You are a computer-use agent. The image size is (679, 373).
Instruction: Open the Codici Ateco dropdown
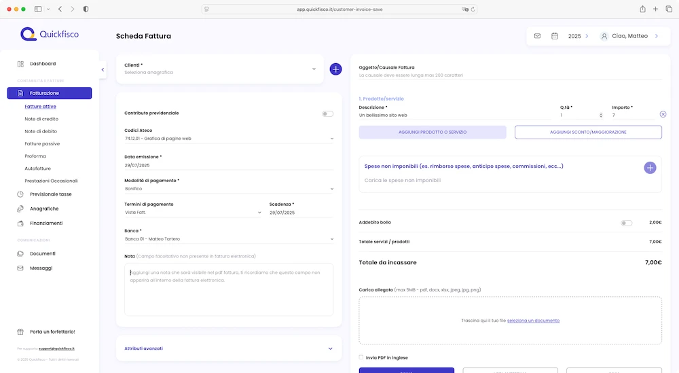(x=229, y=139)
